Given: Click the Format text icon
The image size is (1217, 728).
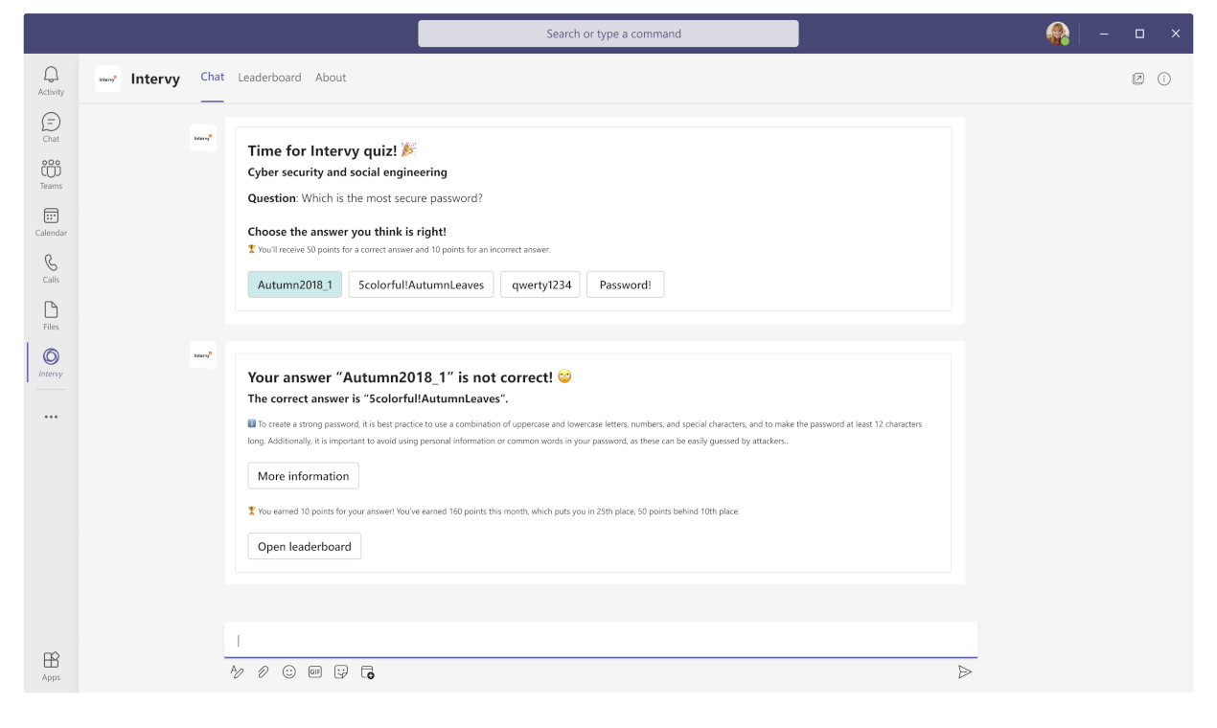Looking at the screenshot, I should [237, 672].
